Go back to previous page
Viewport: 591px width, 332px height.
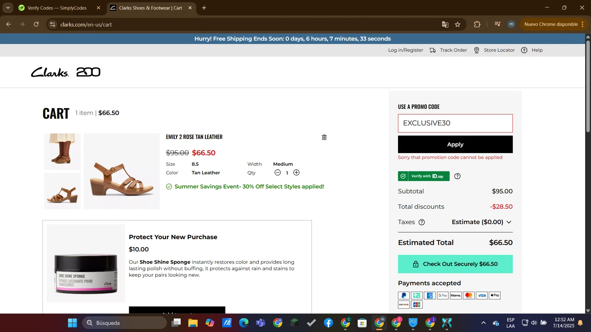pos(8,24)
